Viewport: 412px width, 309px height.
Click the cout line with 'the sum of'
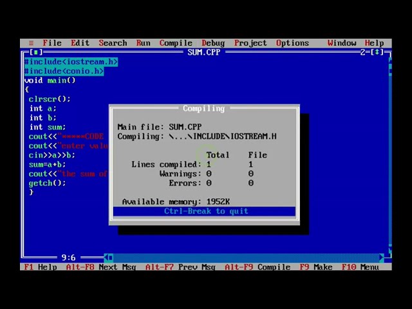point(68,174)
